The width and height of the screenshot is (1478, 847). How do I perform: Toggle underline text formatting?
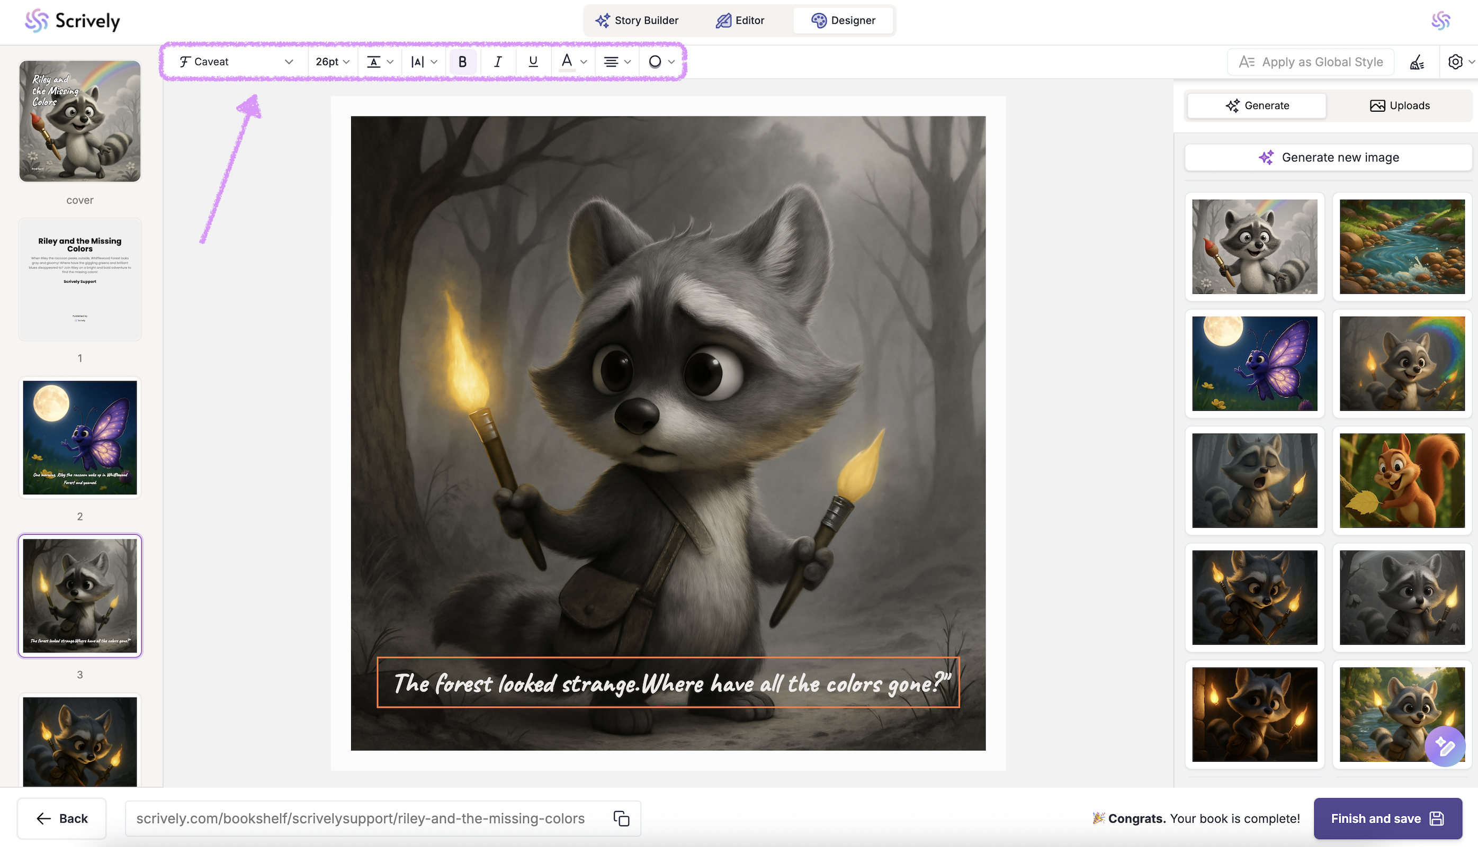[x=532, y=61]
